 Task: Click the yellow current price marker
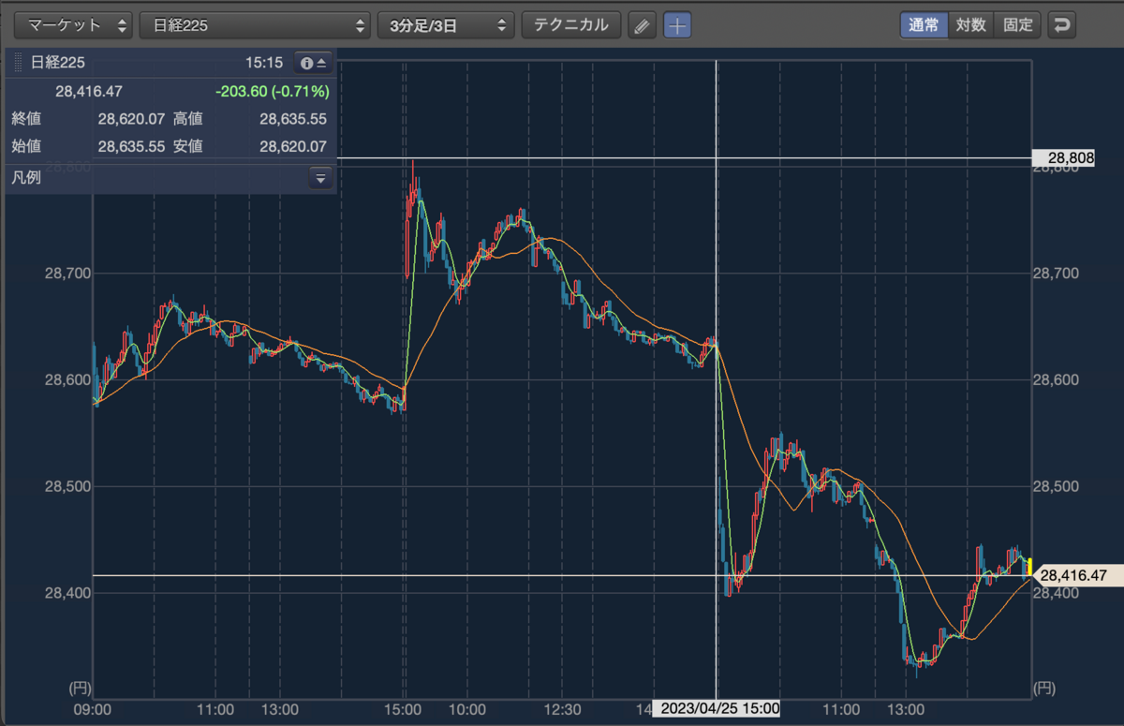pyautogui.click(x=1030, y=567)
